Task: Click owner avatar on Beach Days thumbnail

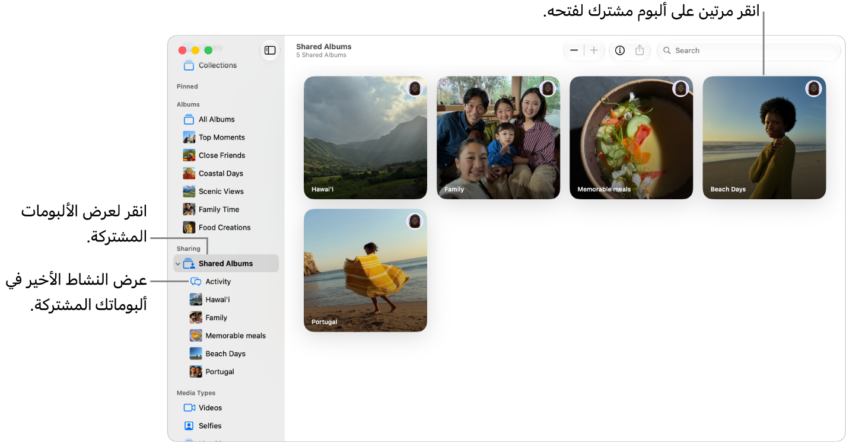Action: (813, 88)
